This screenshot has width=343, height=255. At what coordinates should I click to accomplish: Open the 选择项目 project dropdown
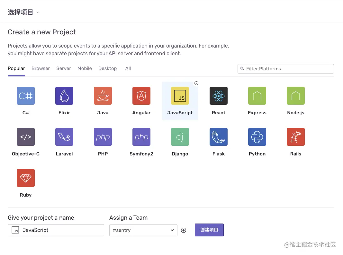point(23,12)
